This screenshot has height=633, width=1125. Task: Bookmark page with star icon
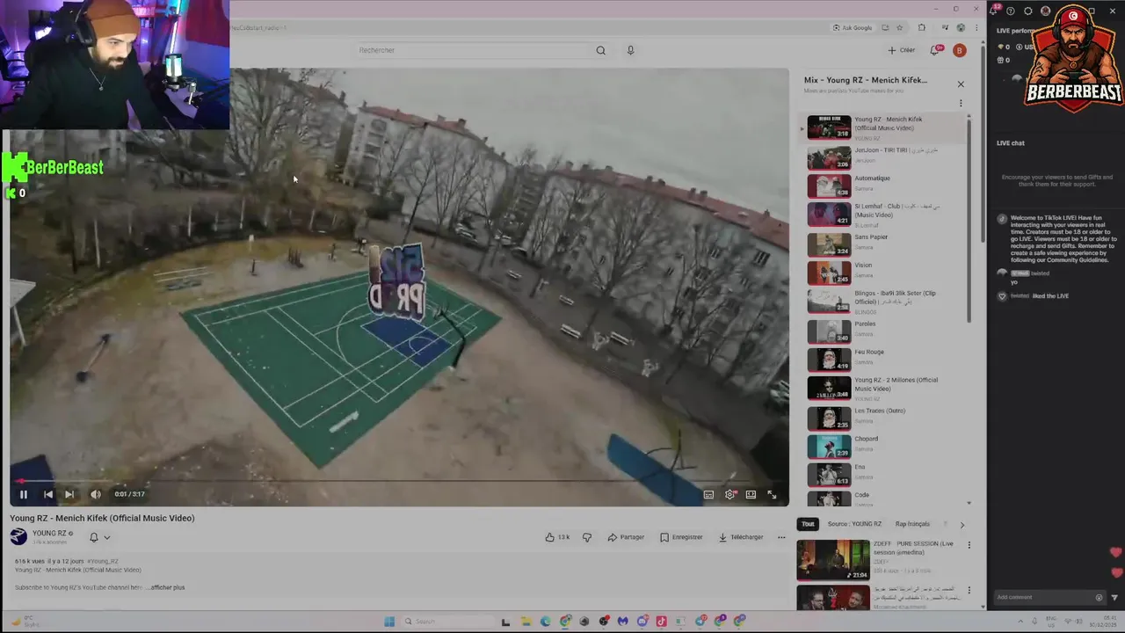(899, 27)
